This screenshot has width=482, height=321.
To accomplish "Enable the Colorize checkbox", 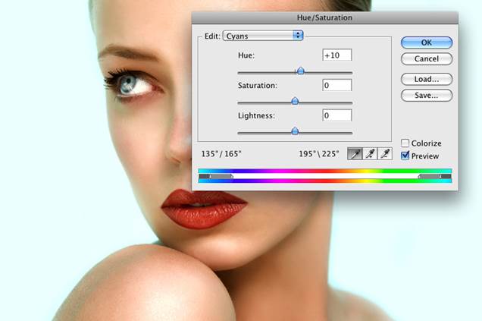I will coord(405,143).
